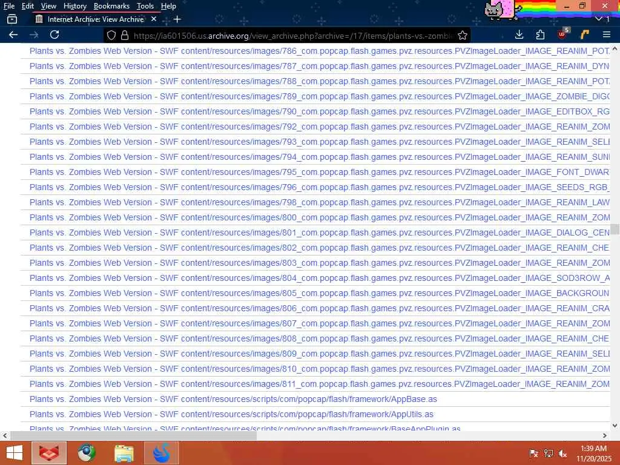Open image 796 SEEDS_RGB link
Viewport: 620px width, 465px height.
(x=320, y=187)
